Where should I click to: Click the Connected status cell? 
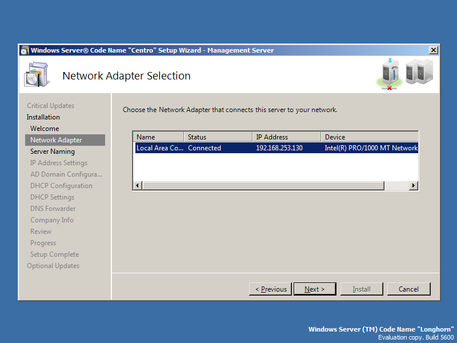pyautogui.click(x=205, y=148)
